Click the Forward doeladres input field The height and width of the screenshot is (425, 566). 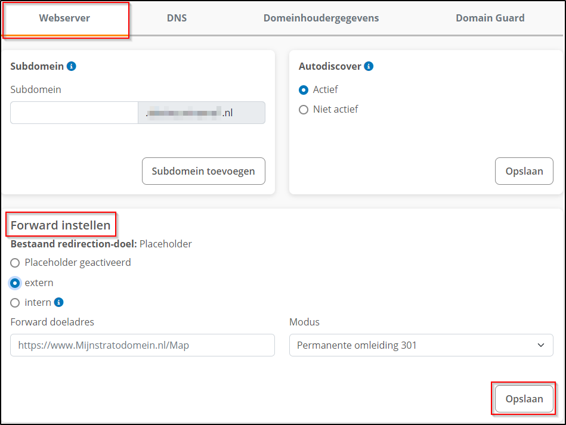coord(143,345)
